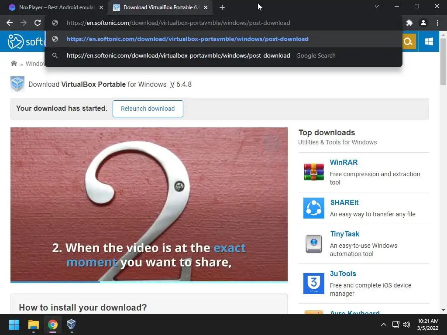Click the page vertical scrollbar thumb

pos(443,61)
